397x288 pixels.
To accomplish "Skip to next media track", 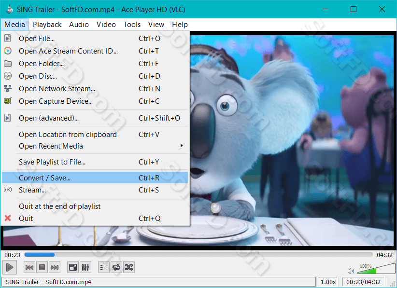I will 55,267.
